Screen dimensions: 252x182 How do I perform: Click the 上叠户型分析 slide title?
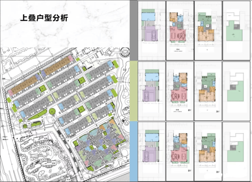[44, 18]
